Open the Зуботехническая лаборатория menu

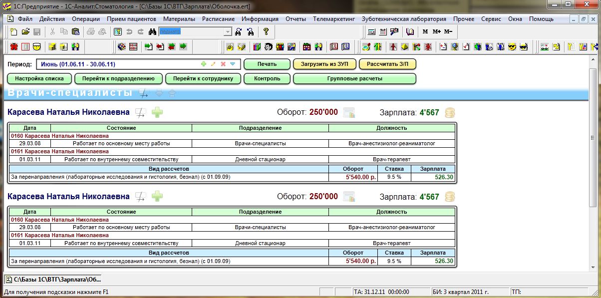click(x=404, y=19)
